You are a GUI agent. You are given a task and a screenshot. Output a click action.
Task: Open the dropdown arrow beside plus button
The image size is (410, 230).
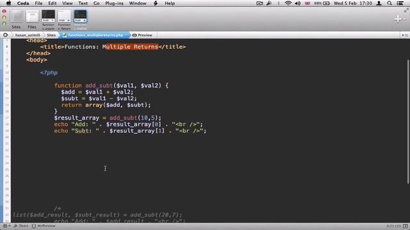[404, 19]
